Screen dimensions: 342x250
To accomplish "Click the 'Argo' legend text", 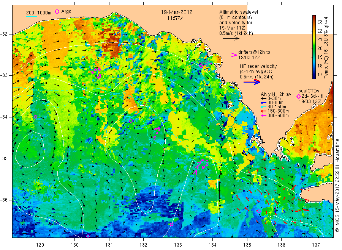I will tap(66, 11).
